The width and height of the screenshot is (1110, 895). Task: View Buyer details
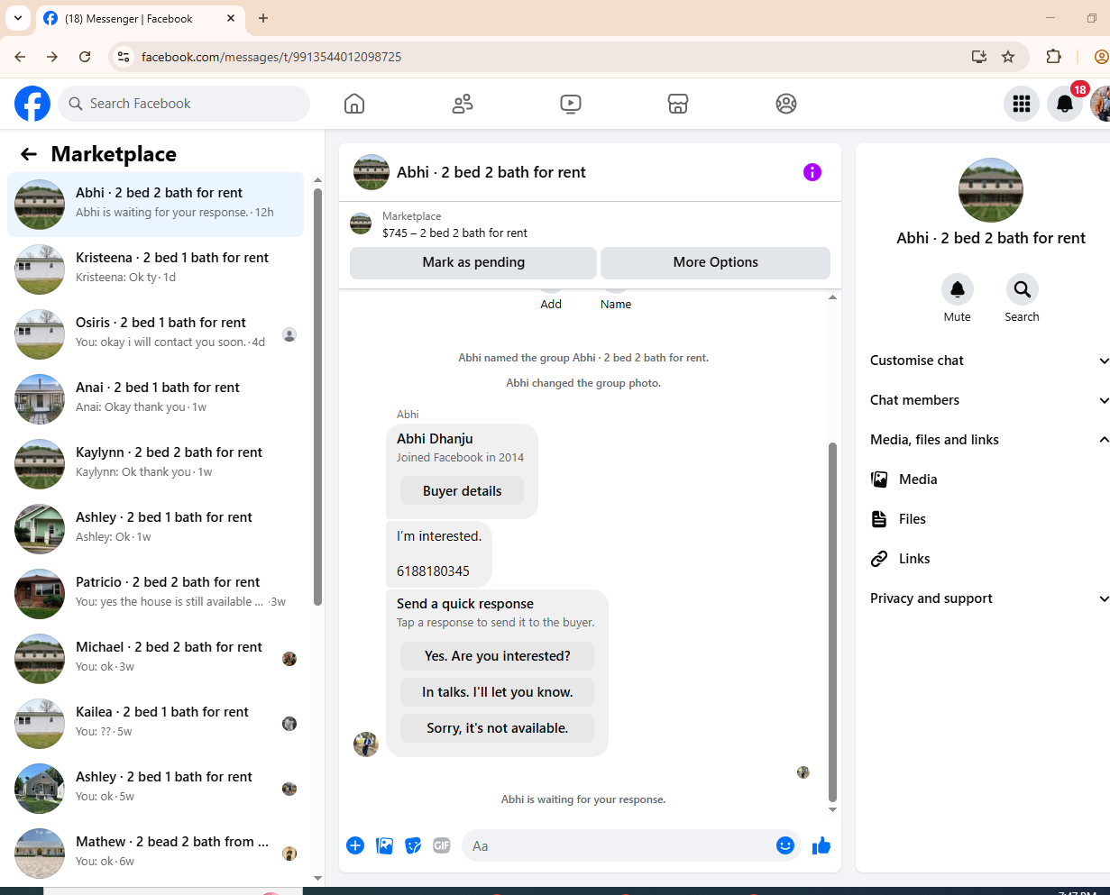[462, 491]
